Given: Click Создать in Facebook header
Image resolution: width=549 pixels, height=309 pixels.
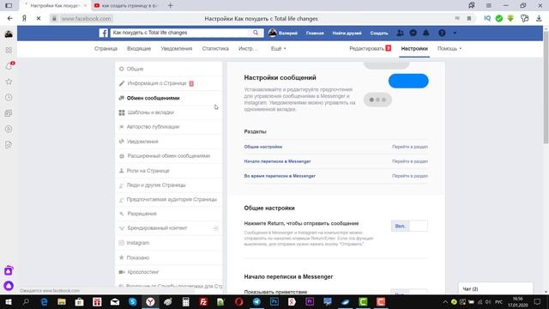Looking at the screenshot, I should point(379,33).
